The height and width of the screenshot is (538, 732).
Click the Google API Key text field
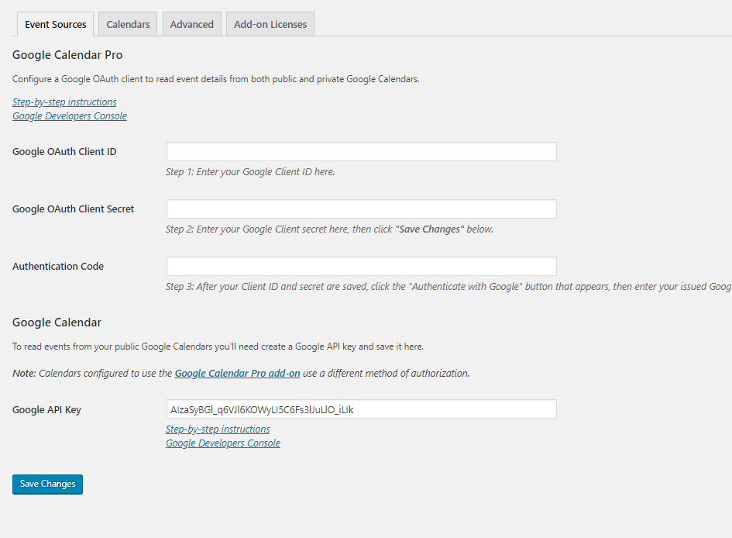(x=361, y=409)
